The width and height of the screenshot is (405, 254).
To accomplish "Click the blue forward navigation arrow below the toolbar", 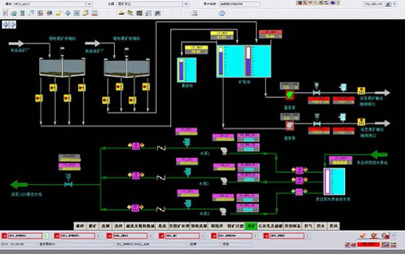I will 13,24.
